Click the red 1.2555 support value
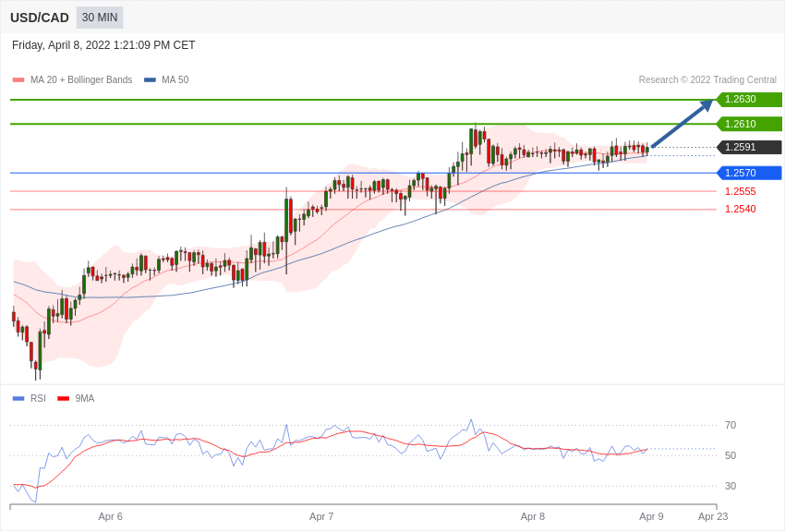 741,191
